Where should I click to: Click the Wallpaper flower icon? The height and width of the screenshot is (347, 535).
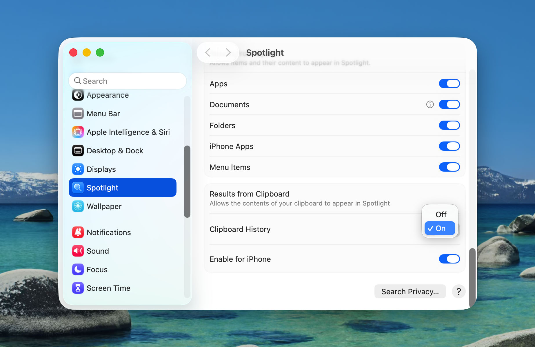pyautogui.click(x=78, y=206)
